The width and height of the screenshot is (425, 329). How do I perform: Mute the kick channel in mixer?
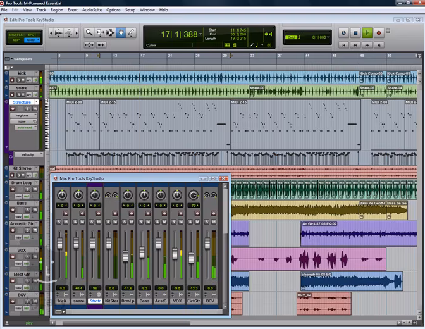point(65,222)
